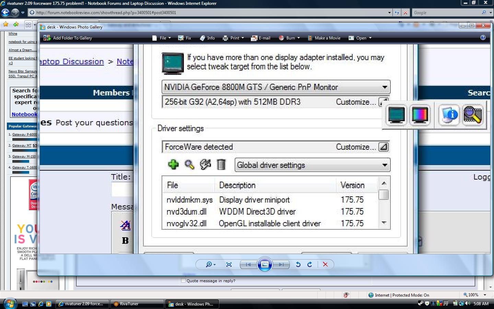Click the Google search box in IE
This screenshot has width=494, height=309.
[x=446, y=13]
